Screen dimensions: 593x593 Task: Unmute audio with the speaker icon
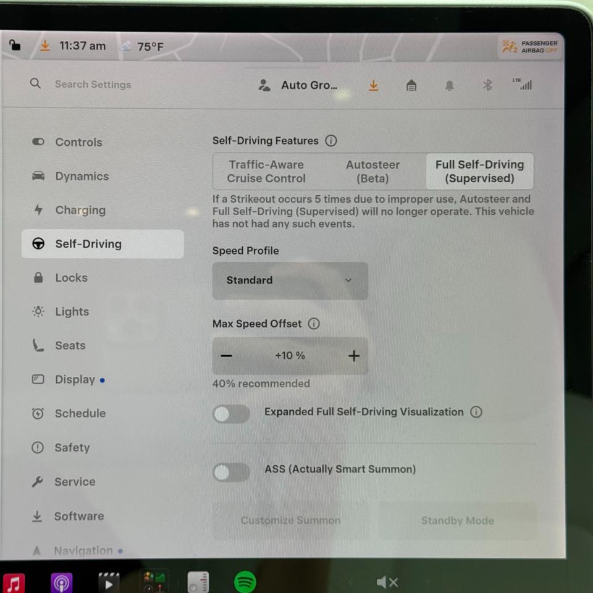387,582
